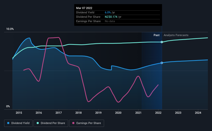This screenshot has width=212, height=131.
Task: Toggle the Earnings Per Share legend button
Action: 87,123
